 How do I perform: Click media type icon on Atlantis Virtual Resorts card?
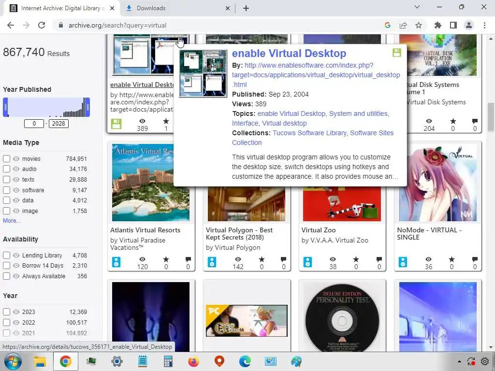[116, 262]
